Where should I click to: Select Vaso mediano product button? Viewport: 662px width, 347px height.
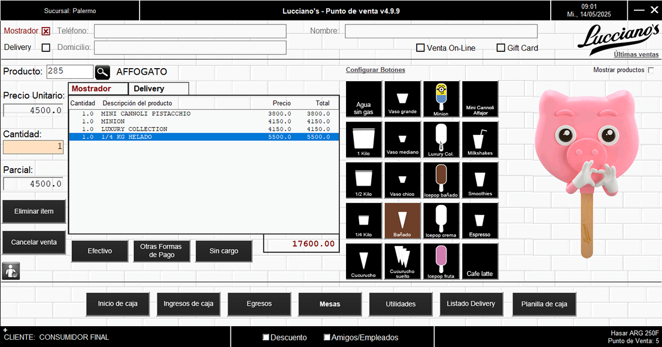pos(402,139)
